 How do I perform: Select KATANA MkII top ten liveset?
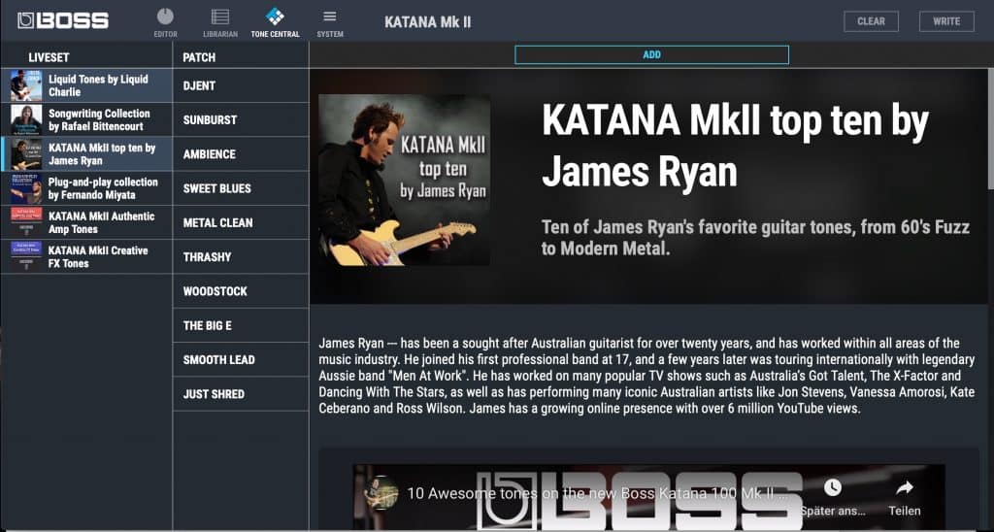coord(86,154)
